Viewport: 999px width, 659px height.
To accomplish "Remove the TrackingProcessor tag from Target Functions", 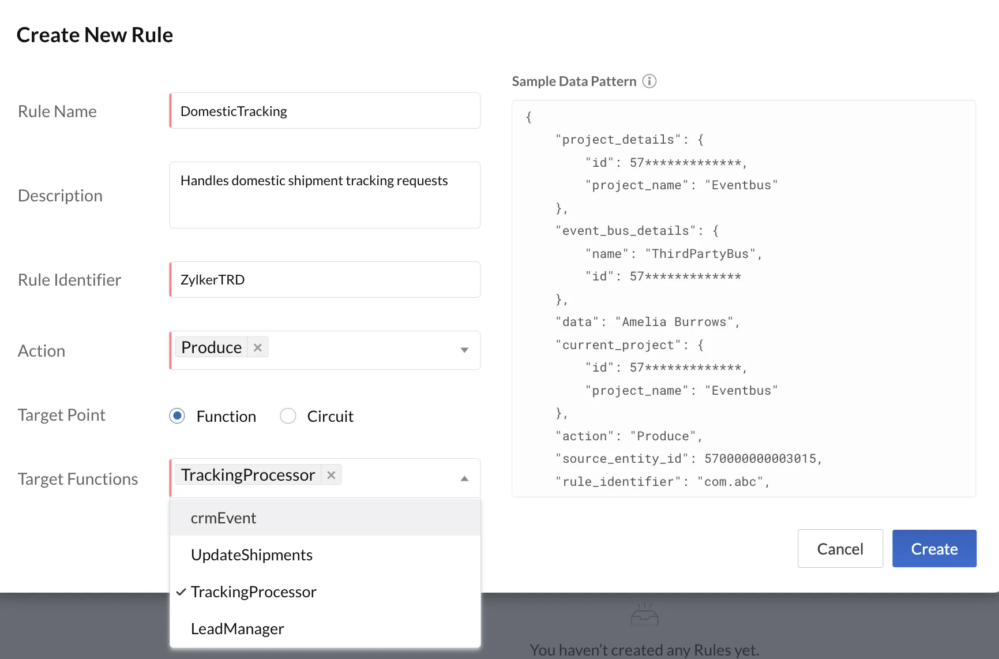I will click(x=331, y=475).
